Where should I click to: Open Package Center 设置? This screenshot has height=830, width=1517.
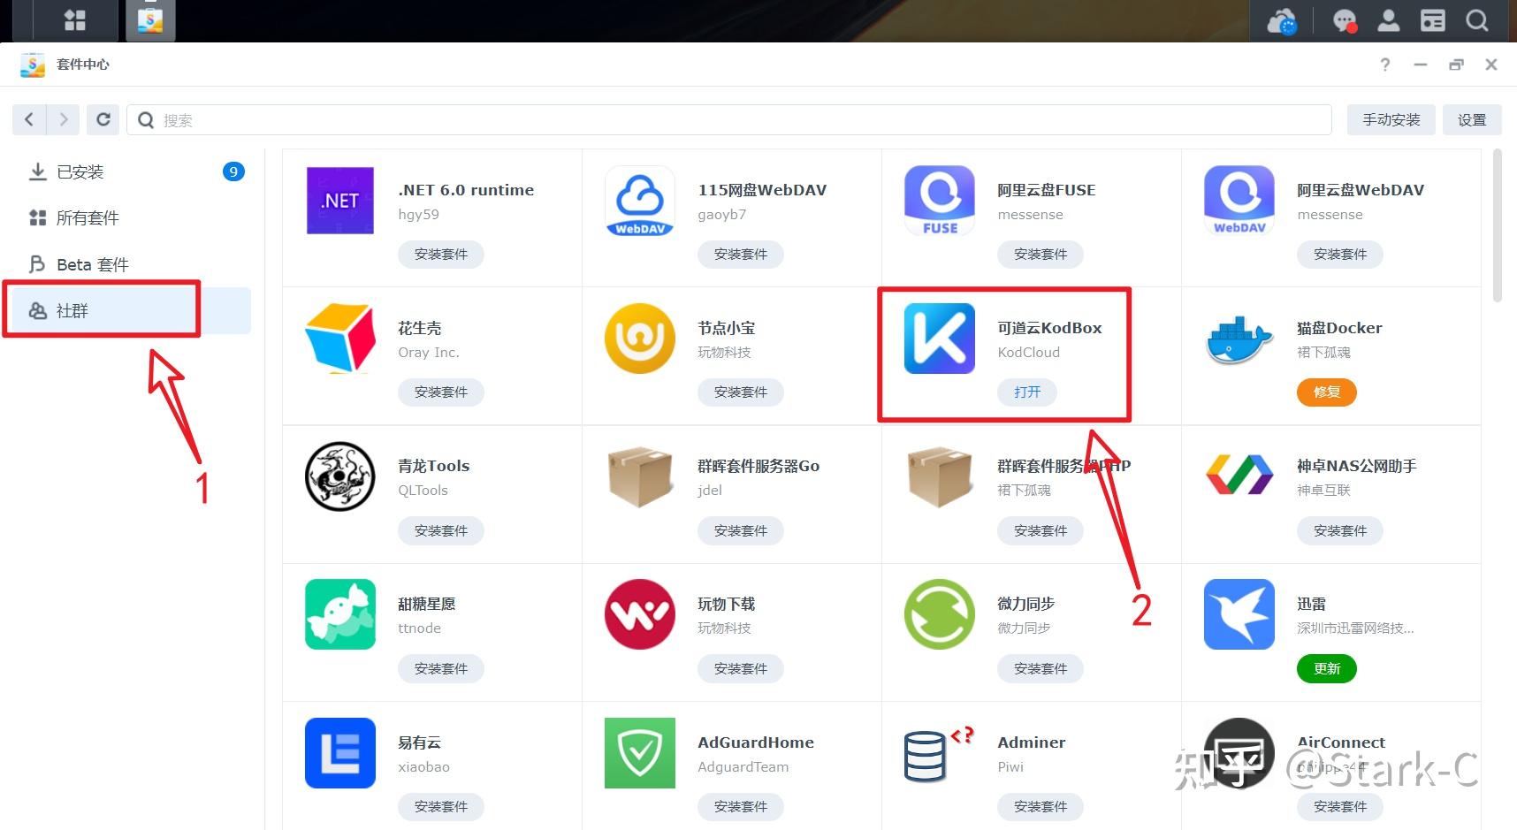[1472, 119]
